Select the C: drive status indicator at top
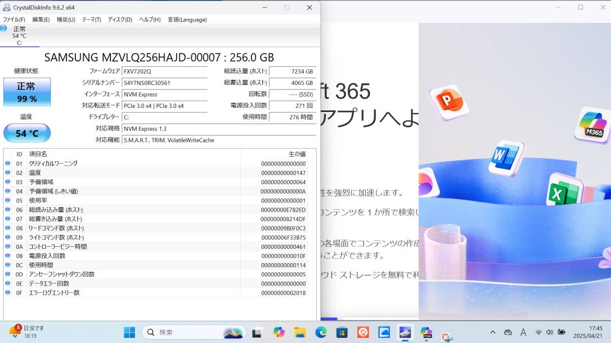This screenshot has height=343, width=611. click(19, 36)
